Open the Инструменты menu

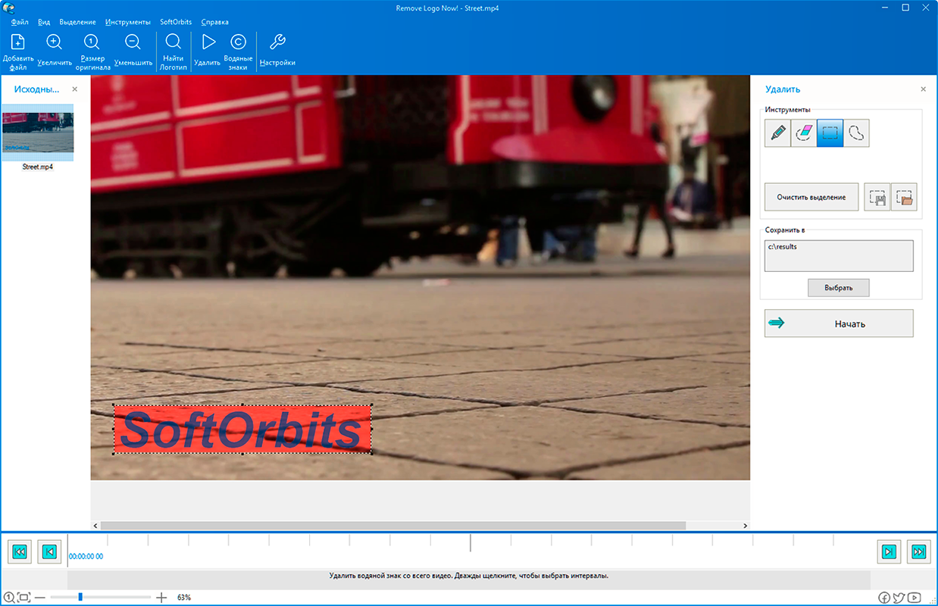127,22
